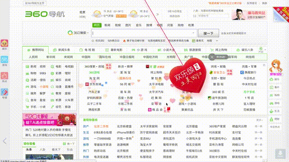This screenshot has height=162, width=289.
Task: Expand the search box history arrow
Action: pos(193,33)
